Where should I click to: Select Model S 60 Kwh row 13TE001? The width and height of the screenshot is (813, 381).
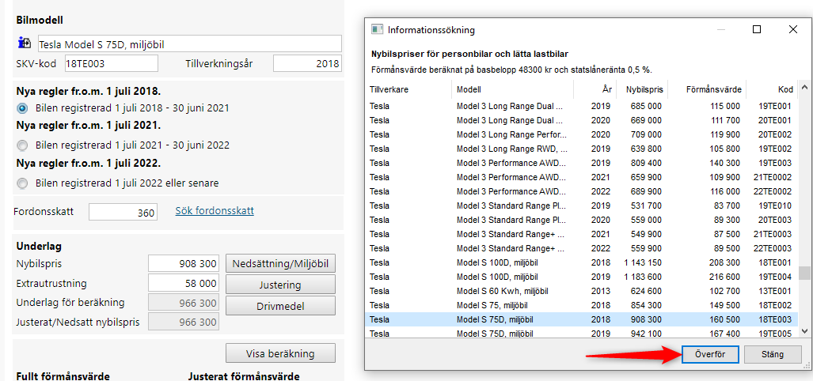click(x=583, y=291)
